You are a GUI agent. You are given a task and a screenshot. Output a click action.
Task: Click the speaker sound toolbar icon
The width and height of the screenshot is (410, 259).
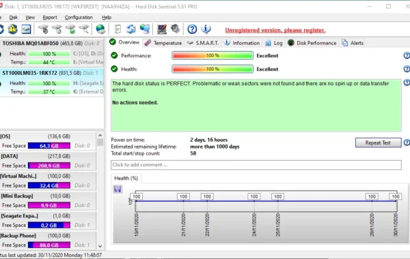tap(175, 29)
